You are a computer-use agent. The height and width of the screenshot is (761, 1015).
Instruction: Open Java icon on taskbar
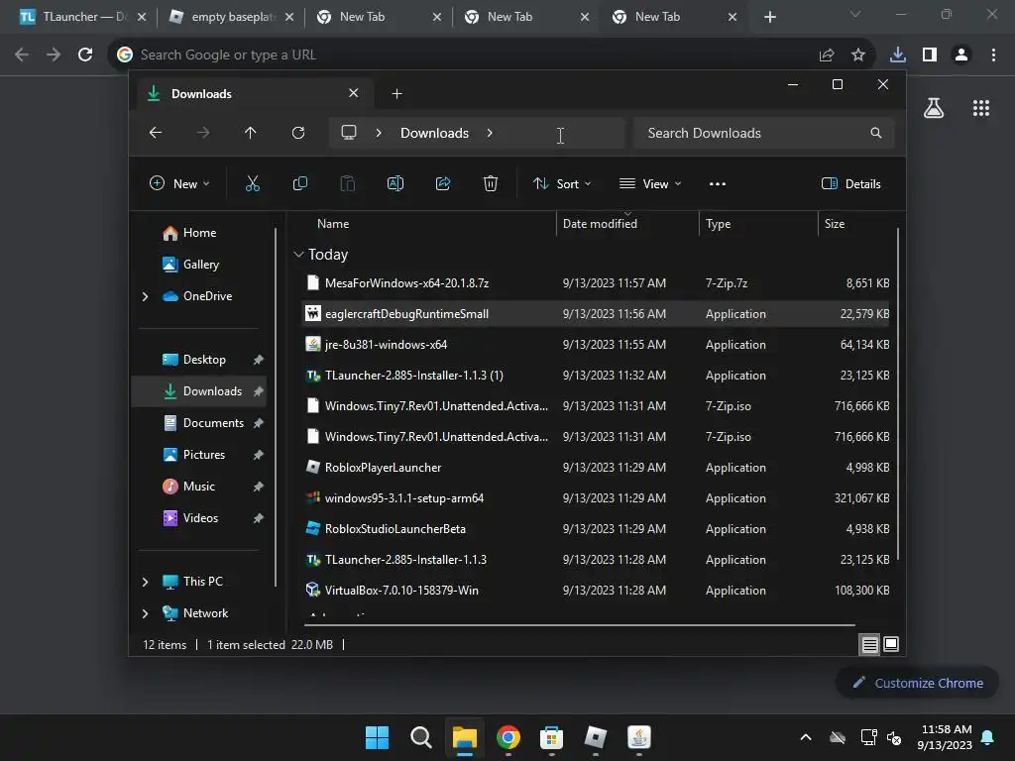coord(639,737)
